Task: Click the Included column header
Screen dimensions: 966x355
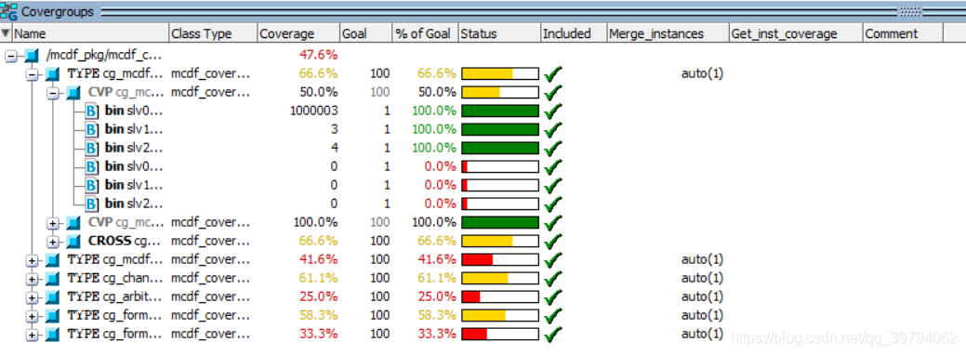Action: [574, 33]
